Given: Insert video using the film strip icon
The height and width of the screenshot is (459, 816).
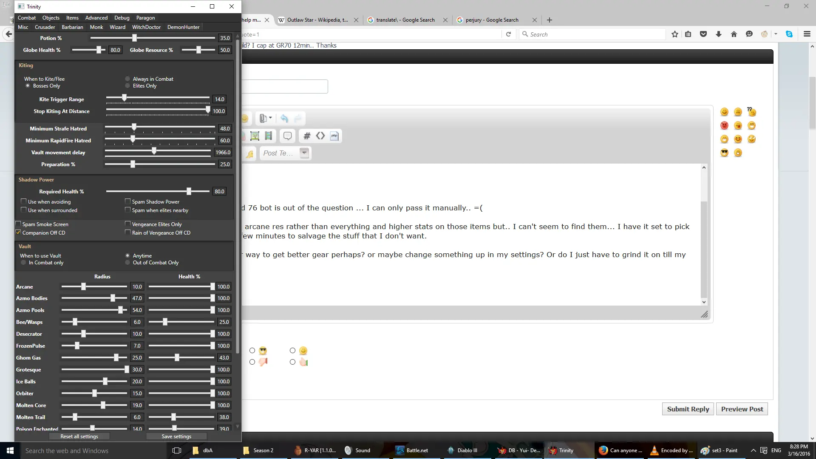Looking at the screenshot, I should [x=268, y=136].
